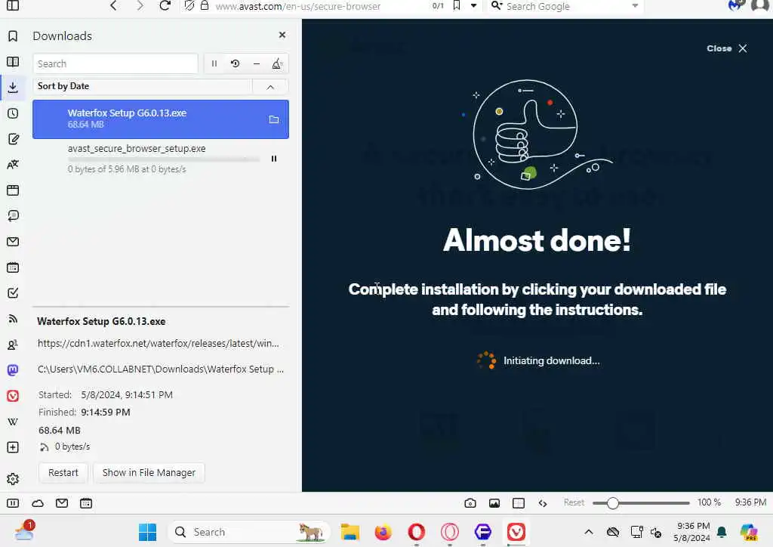Toggle images and animations in the status bar

[494, 503]
